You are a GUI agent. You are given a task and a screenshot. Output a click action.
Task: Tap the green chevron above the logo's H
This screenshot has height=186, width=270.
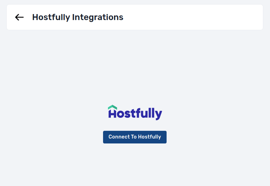coord(112,107)
